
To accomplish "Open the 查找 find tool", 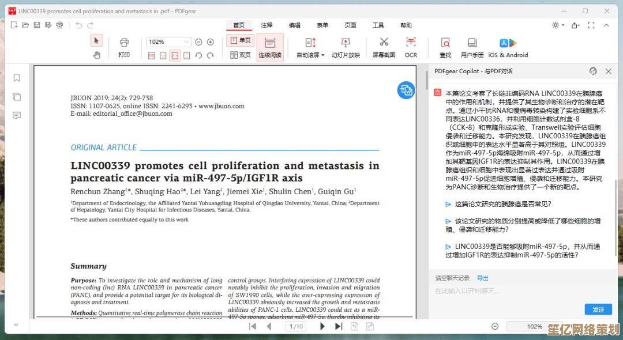I will (445, 48).
